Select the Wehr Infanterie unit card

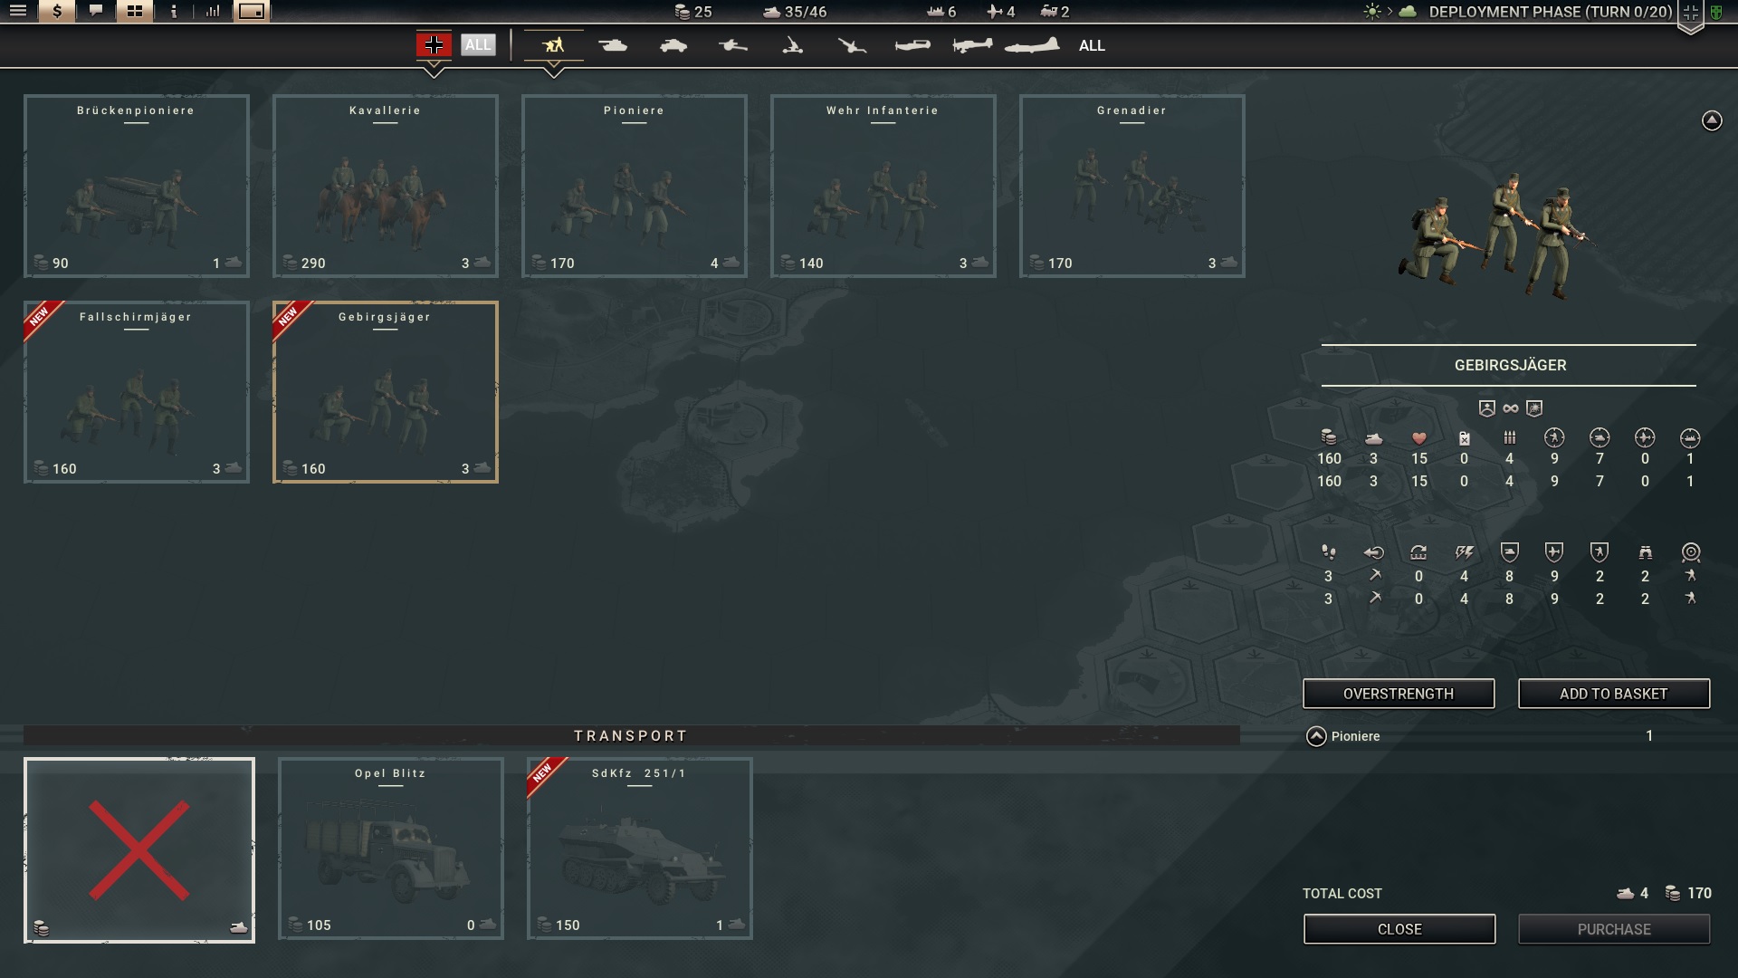pyautogui.click(x=883, y=186)
